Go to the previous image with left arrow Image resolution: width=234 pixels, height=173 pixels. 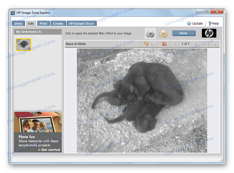[174, 44]
